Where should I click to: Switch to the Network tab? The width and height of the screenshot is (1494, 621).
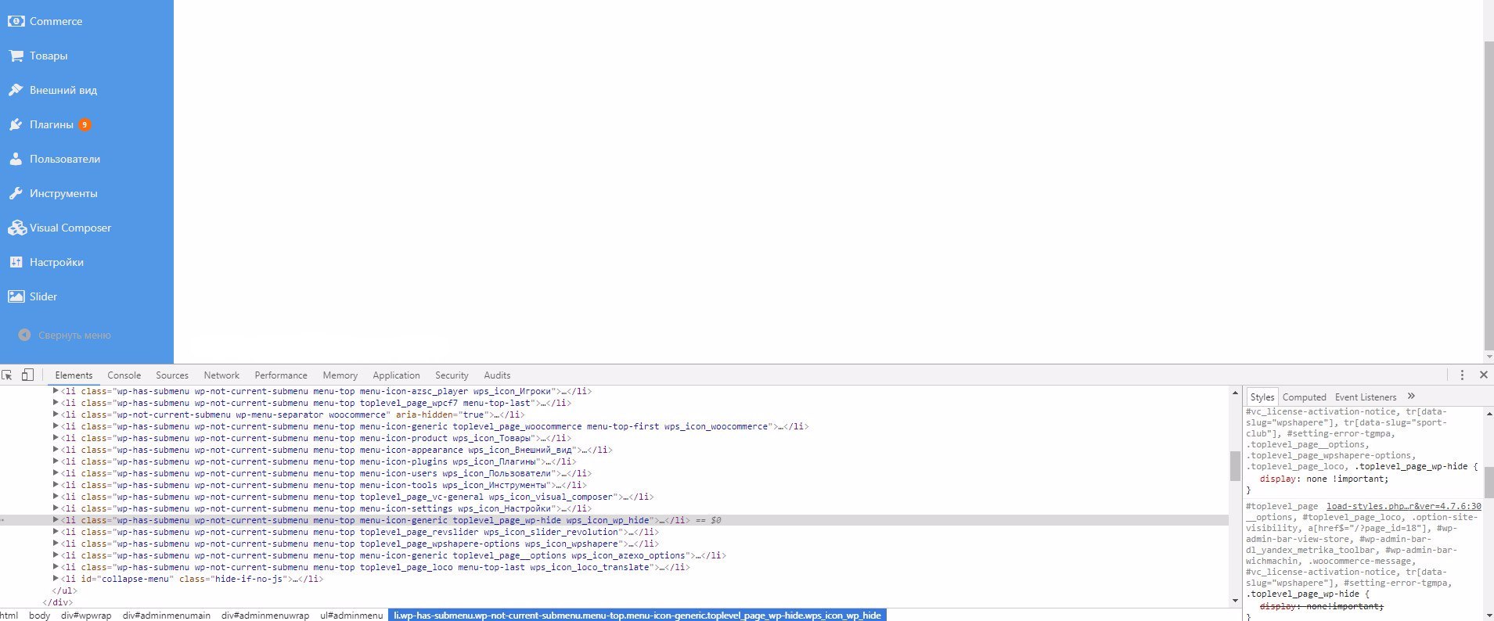coord(221,375)
